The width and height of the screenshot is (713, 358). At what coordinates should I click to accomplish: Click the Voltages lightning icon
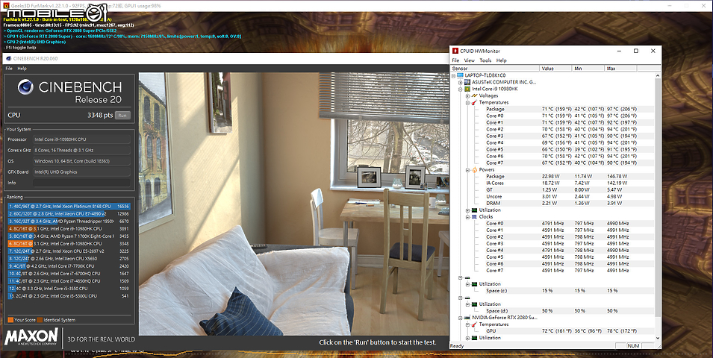click(x=474, y=96)
